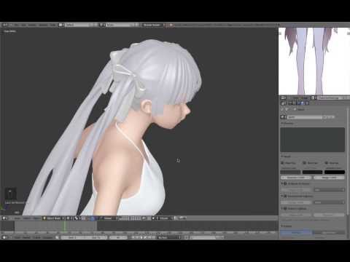Click the screen layout browse icon
This screenshot has height=262, width=350.
click(61, 25)
